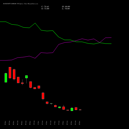Click the peak of the green indicator line

(x=35, y=23)
